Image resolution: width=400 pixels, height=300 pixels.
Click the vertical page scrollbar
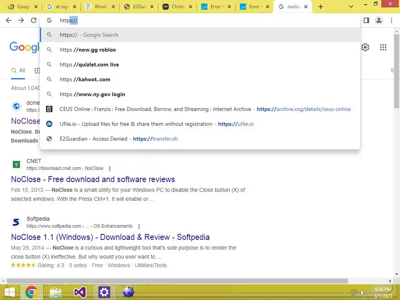[x=396, y=71]
